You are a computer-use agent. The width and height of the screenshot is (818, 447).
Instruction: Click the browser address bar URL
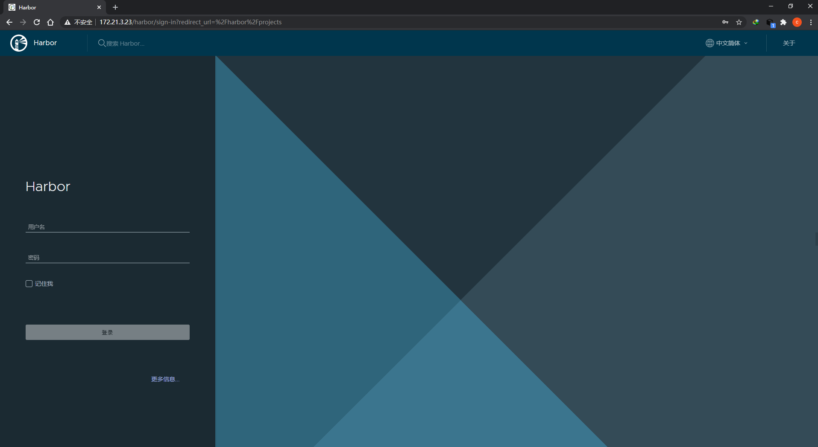[x=191, y=22]
